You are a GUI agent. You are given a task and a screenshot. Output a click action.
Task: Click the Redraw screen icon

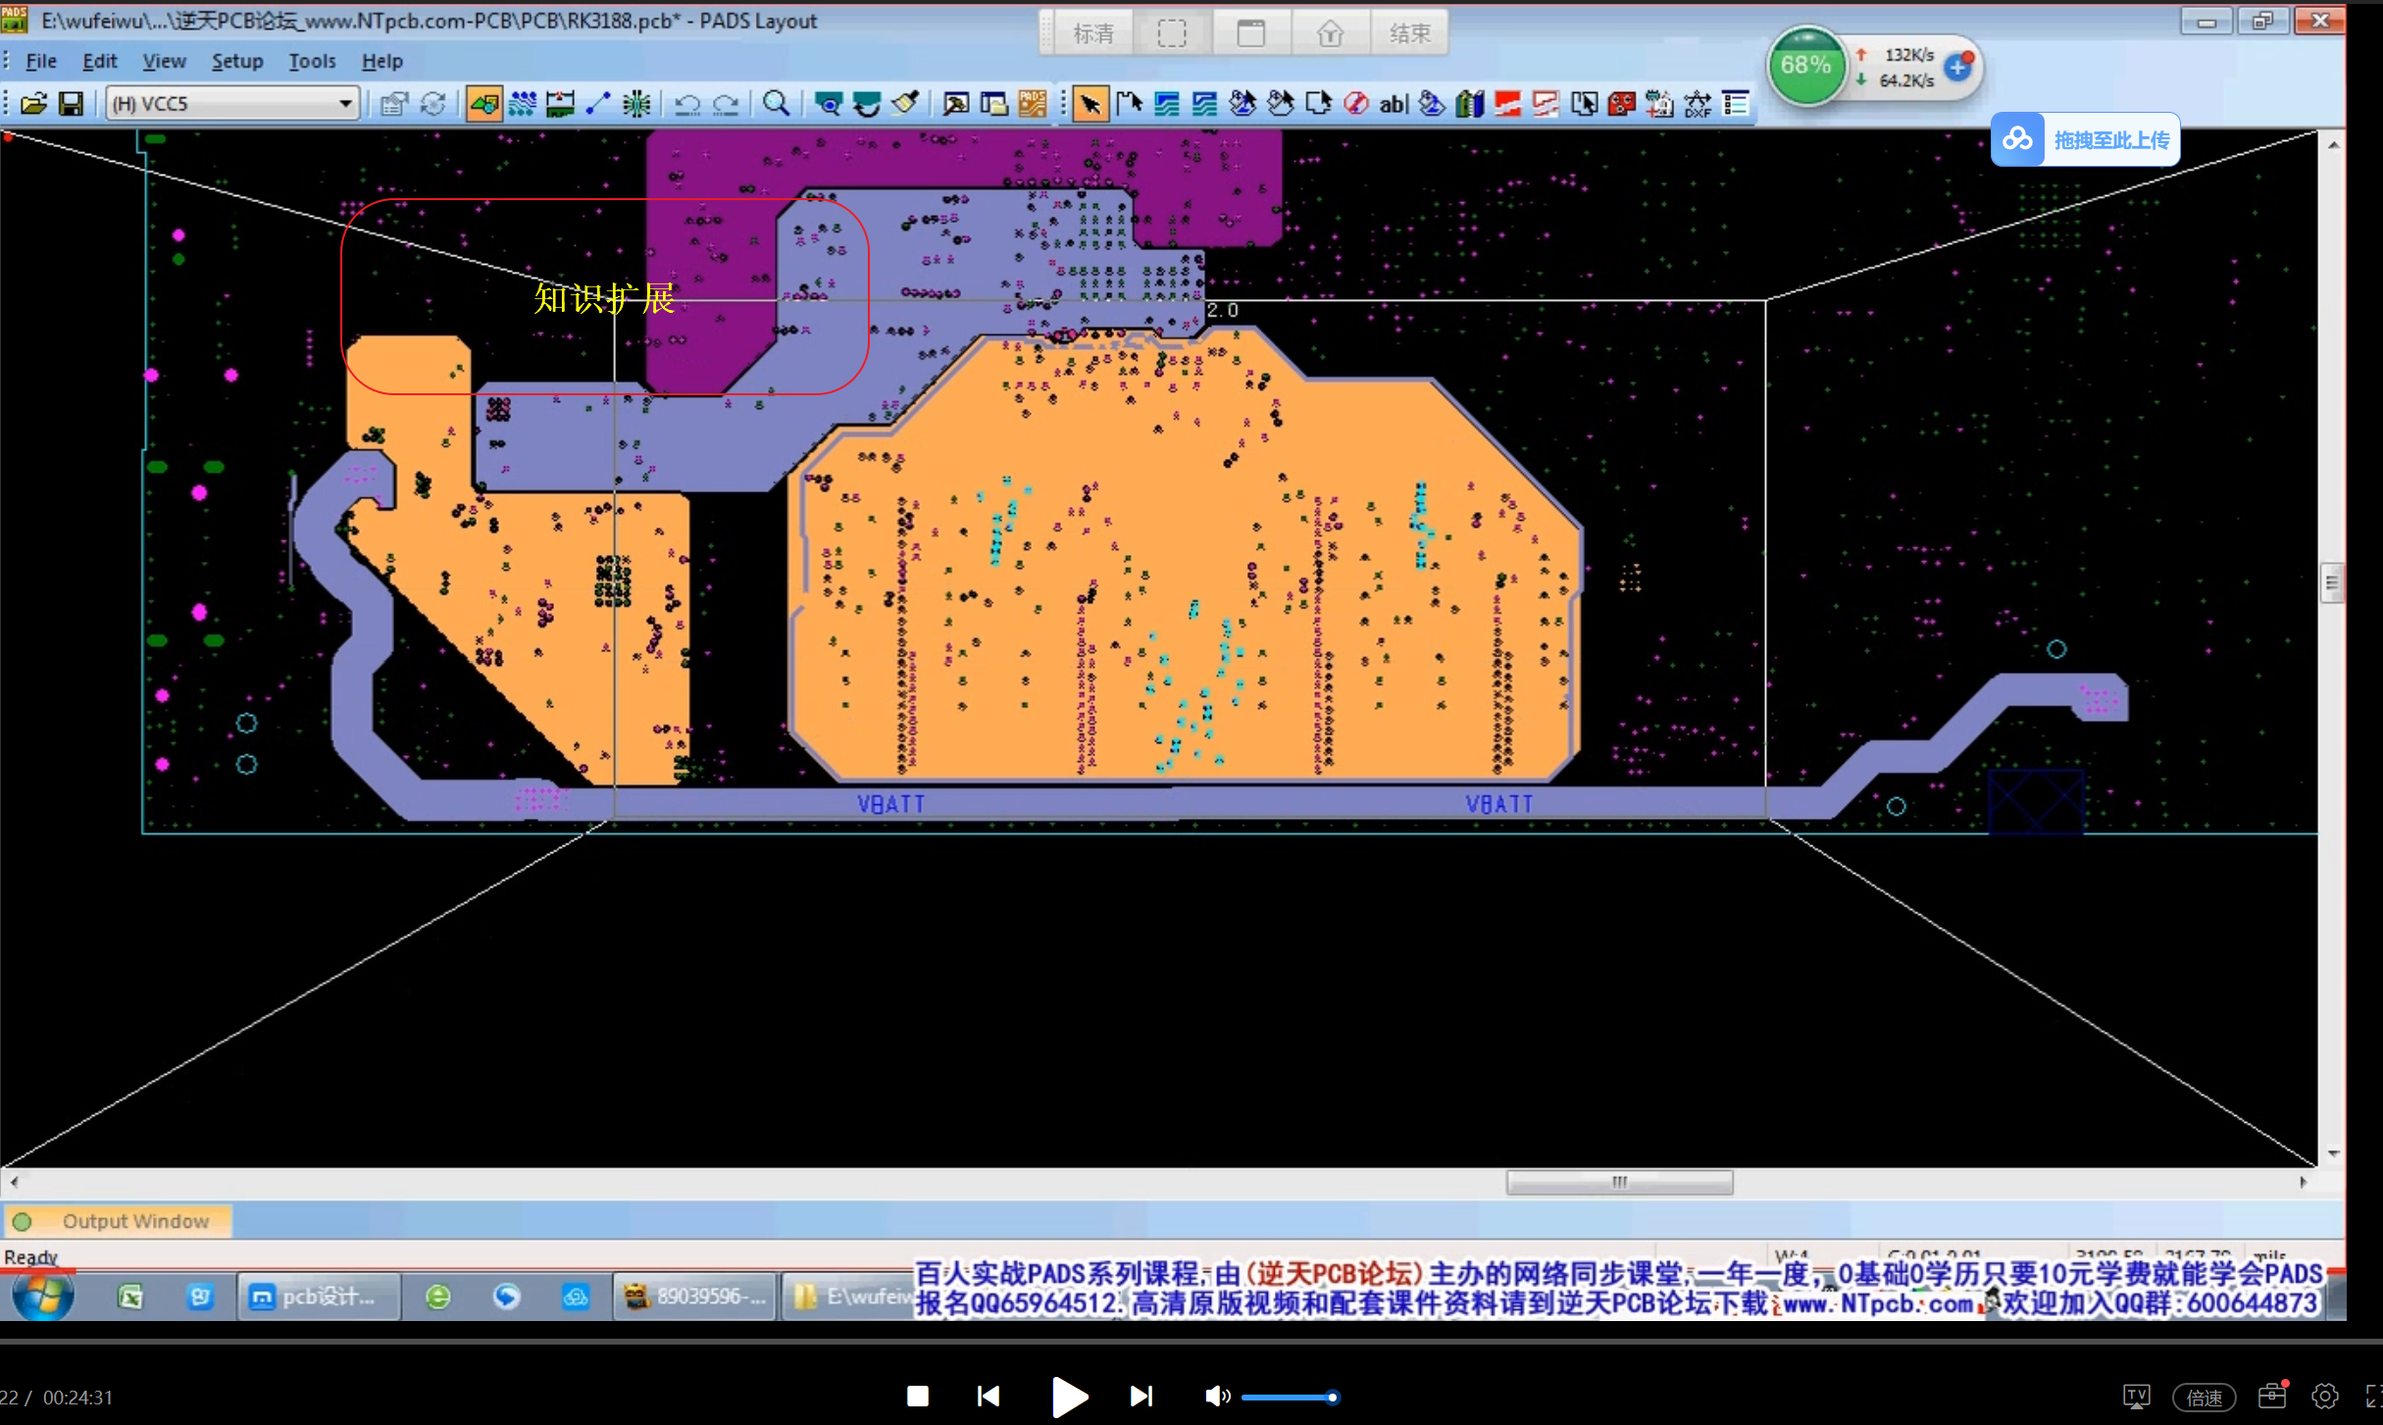click(x=867, y=103)
